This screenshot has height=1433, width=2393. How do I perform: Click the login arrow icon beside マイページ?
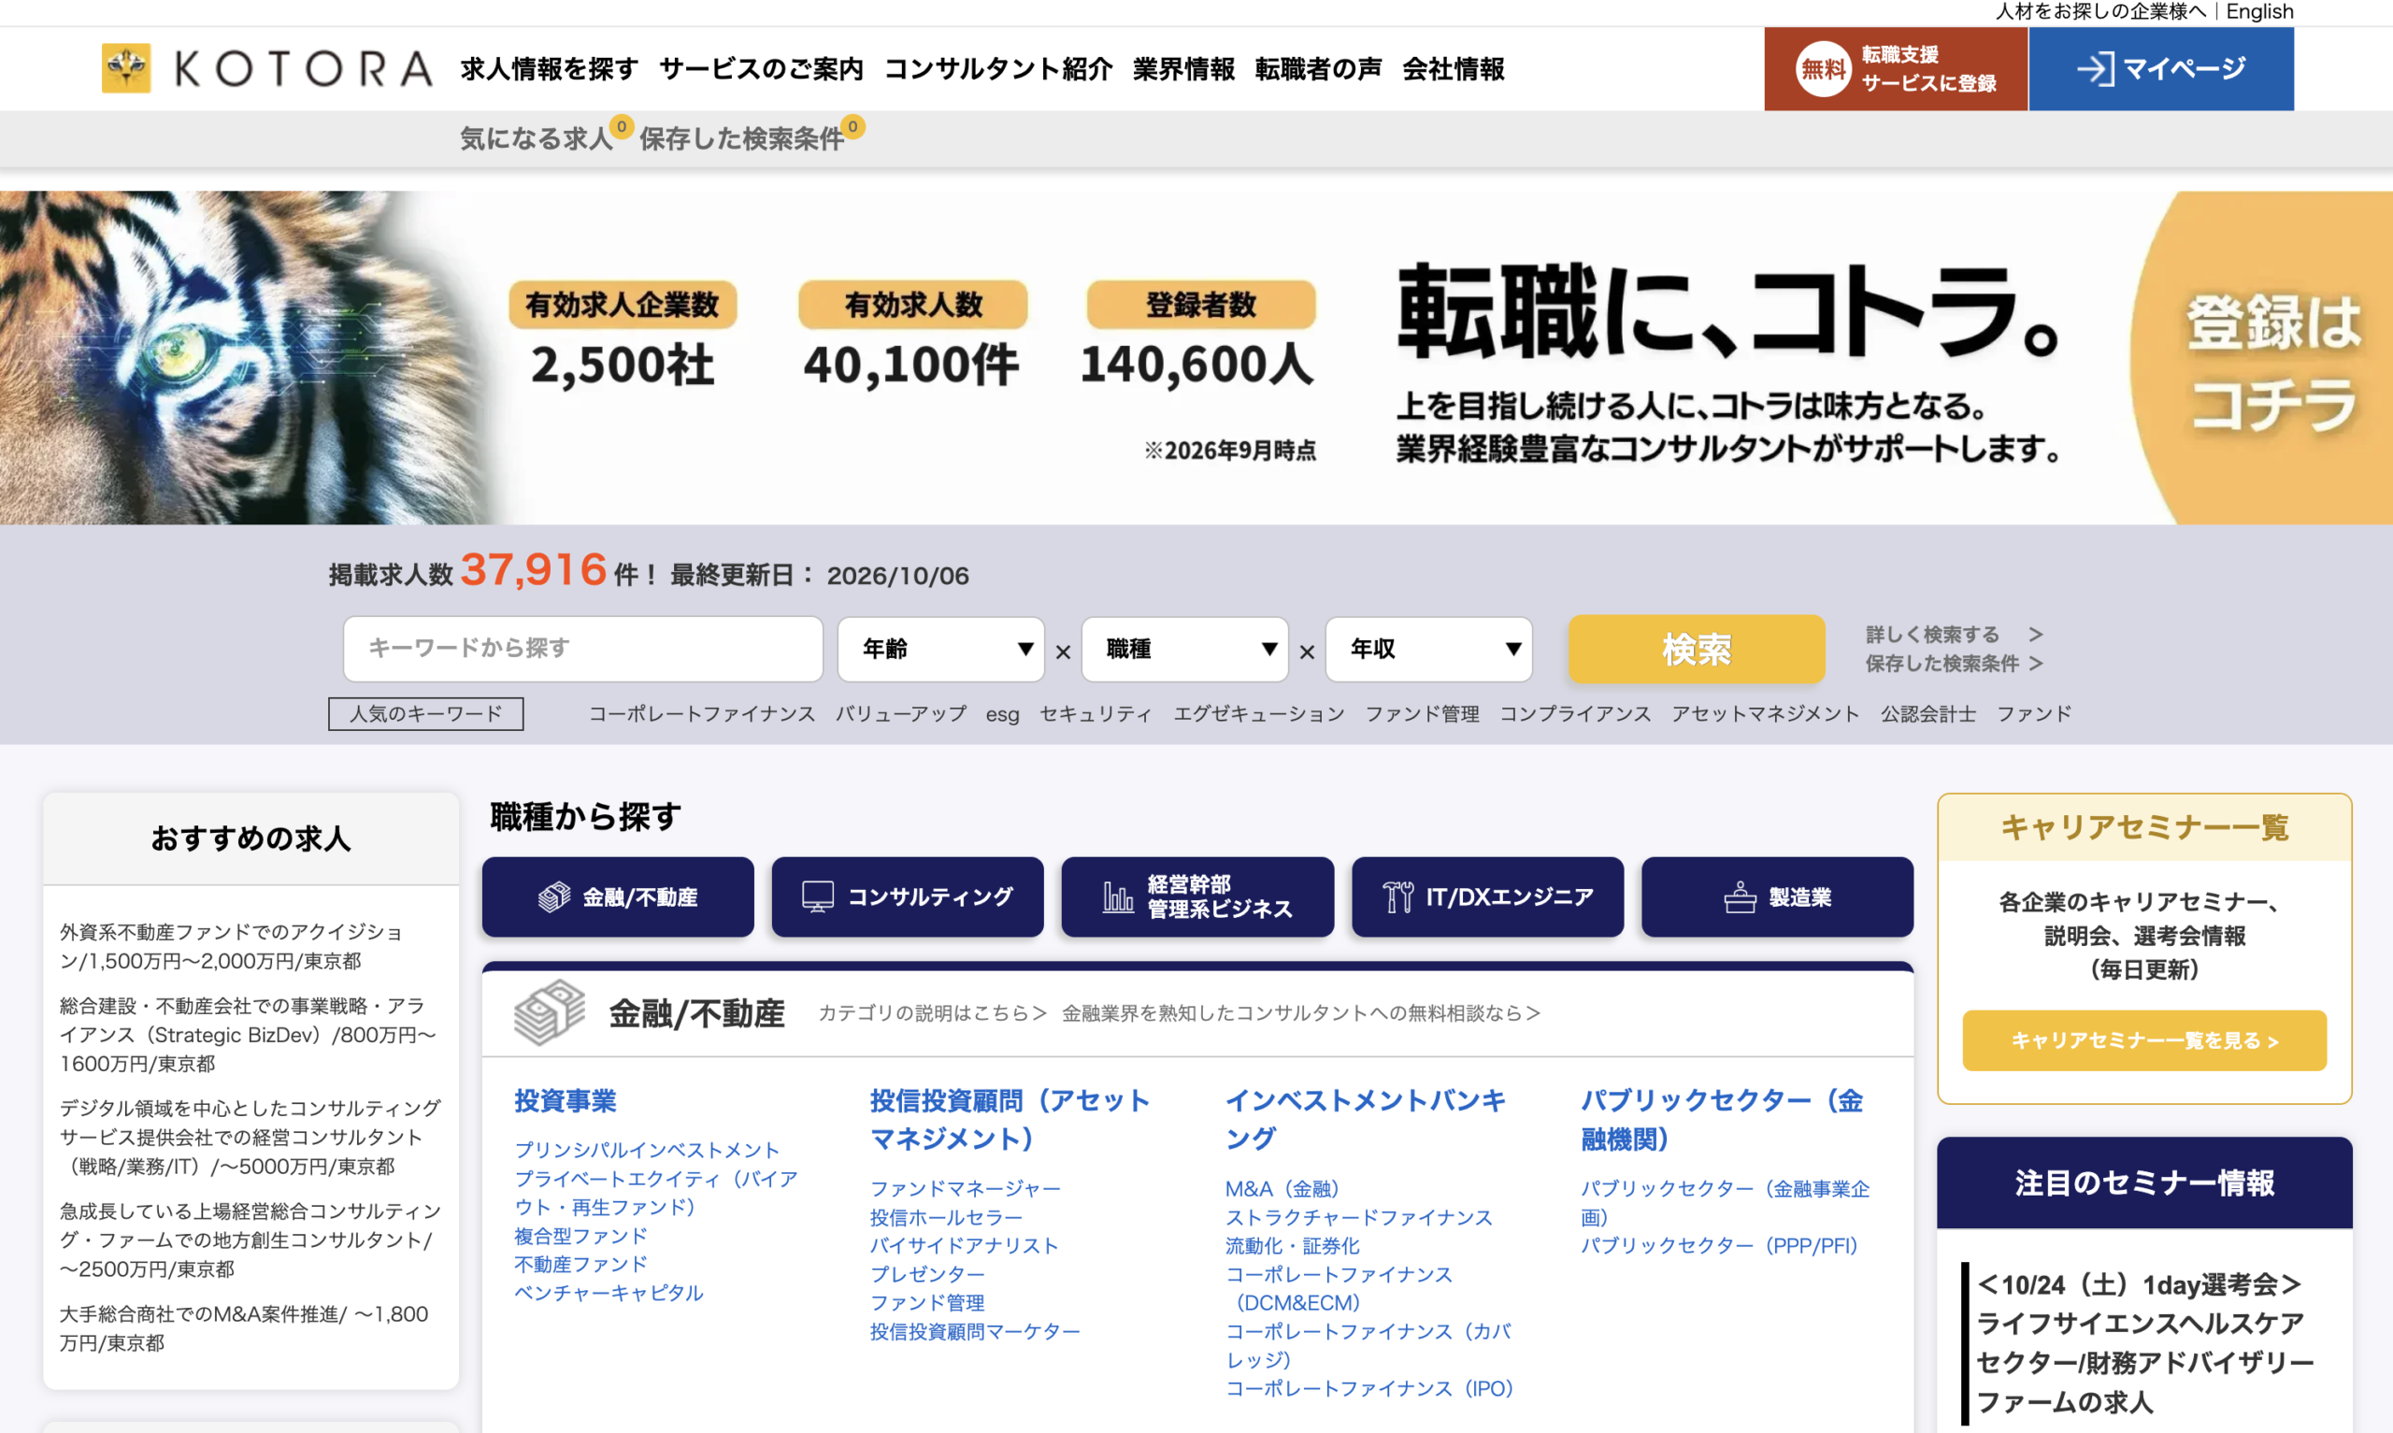(2096, 68)
